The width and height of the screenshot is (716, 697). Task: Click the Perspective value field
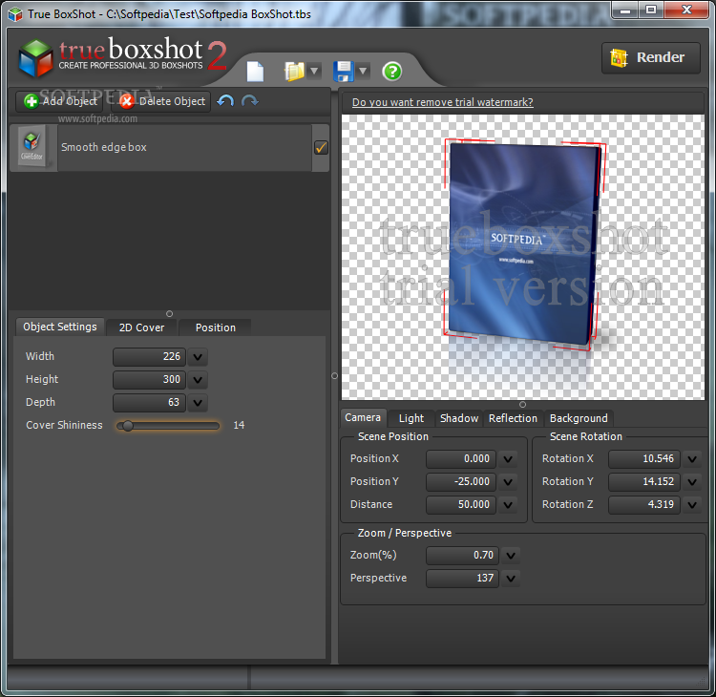462,578
